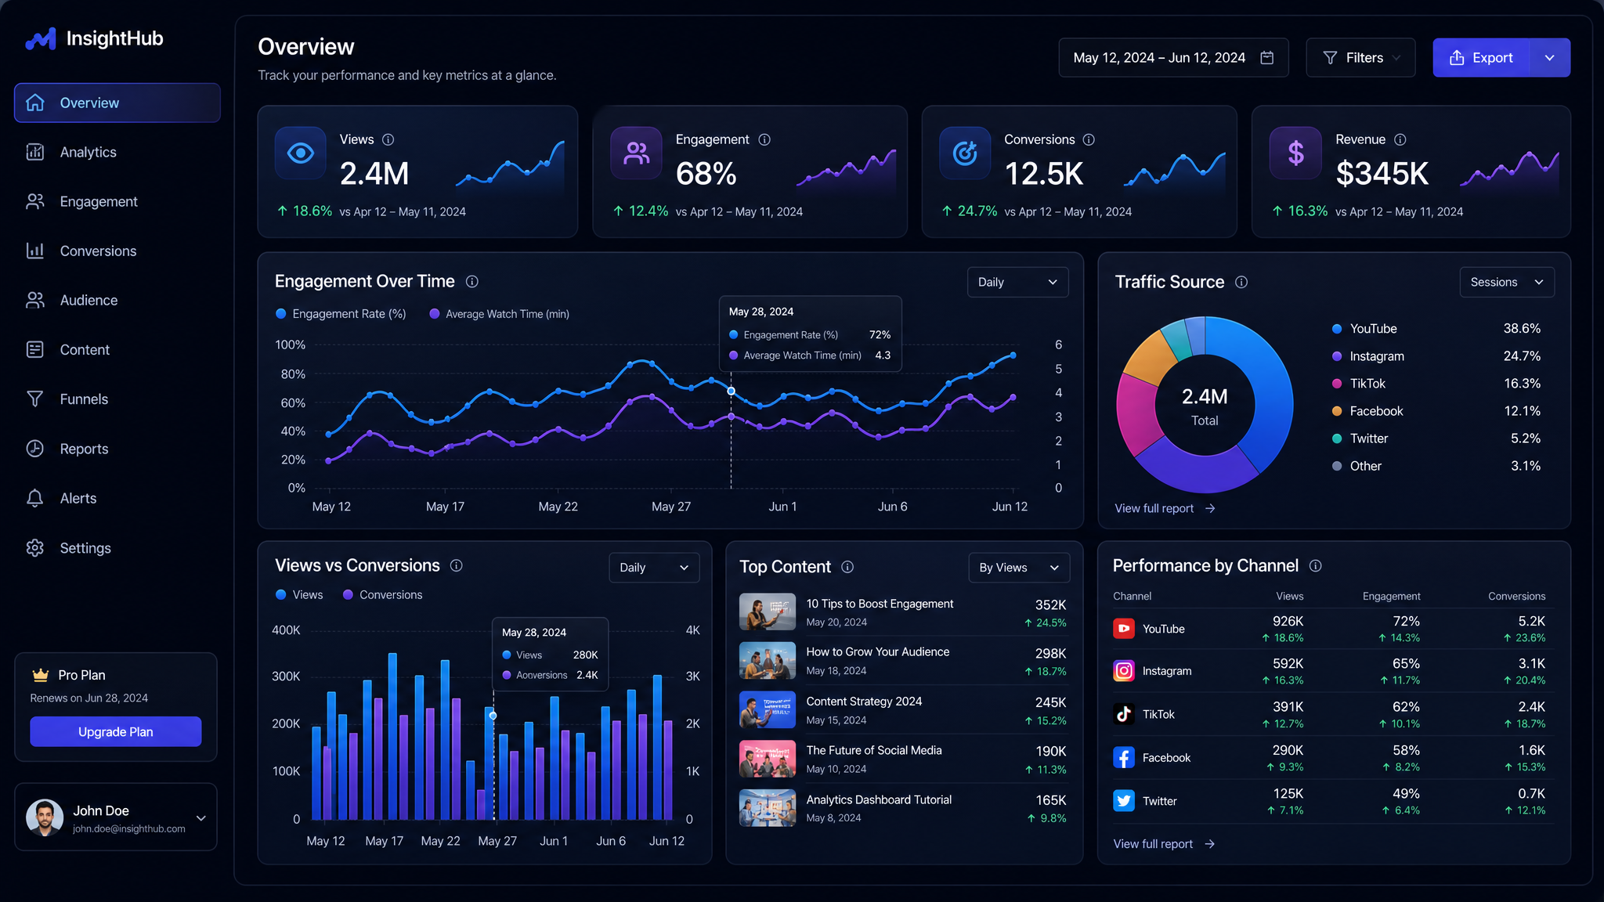Open Daily dropdown in Views vs Conversions
The width and height of the screenshot is (1604, 902).
pos(654,568)
